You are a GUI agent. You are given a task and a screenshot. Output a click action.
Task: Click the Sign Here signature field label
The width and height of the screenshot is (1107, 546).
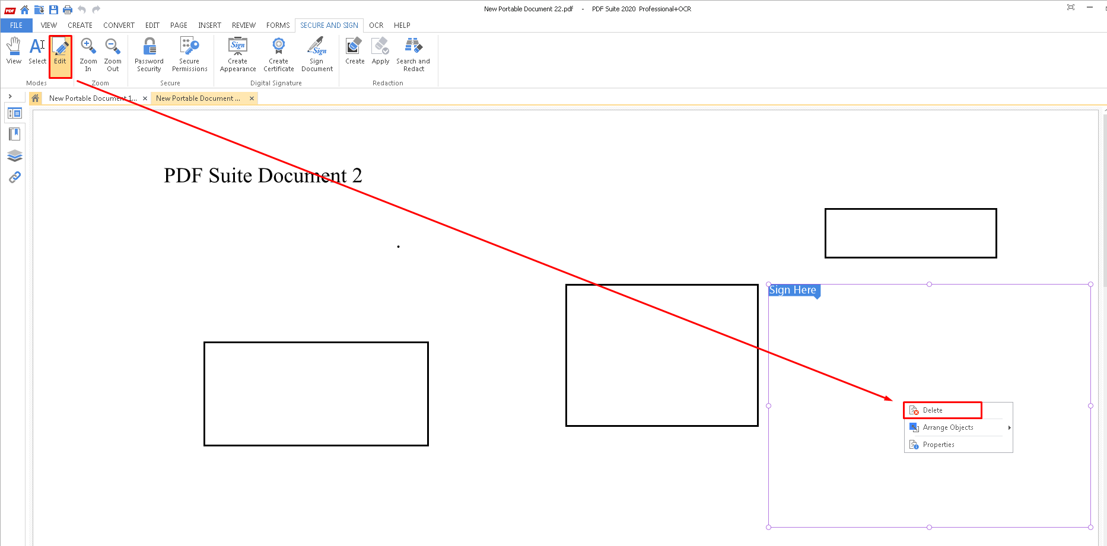click(x=793, y=290)
